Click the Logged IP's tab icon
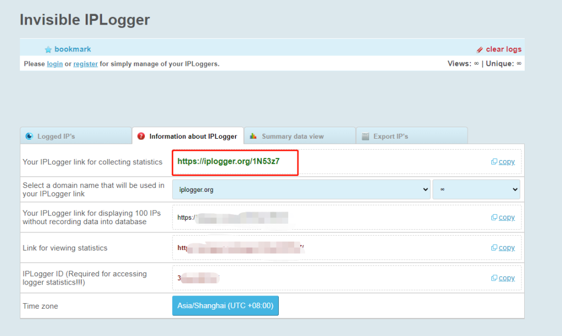This screenshot has width=562, height=336. click(x=30, y=136)
